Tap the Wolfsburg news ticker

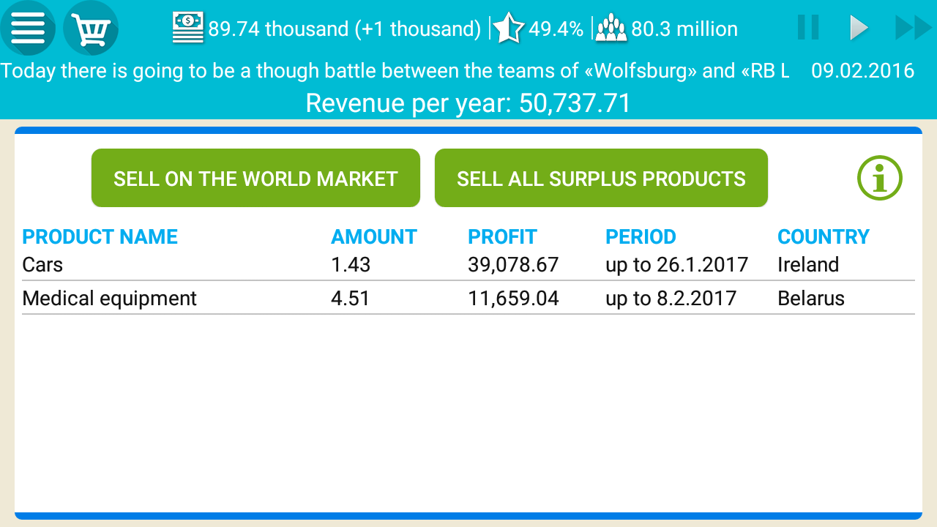point(395,71)
